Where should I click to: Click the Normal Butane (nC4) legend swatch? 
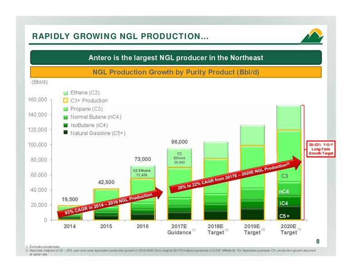[66, 117]
